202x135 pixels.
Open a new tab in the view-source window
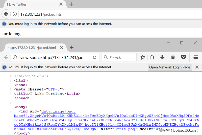(72, 48)
